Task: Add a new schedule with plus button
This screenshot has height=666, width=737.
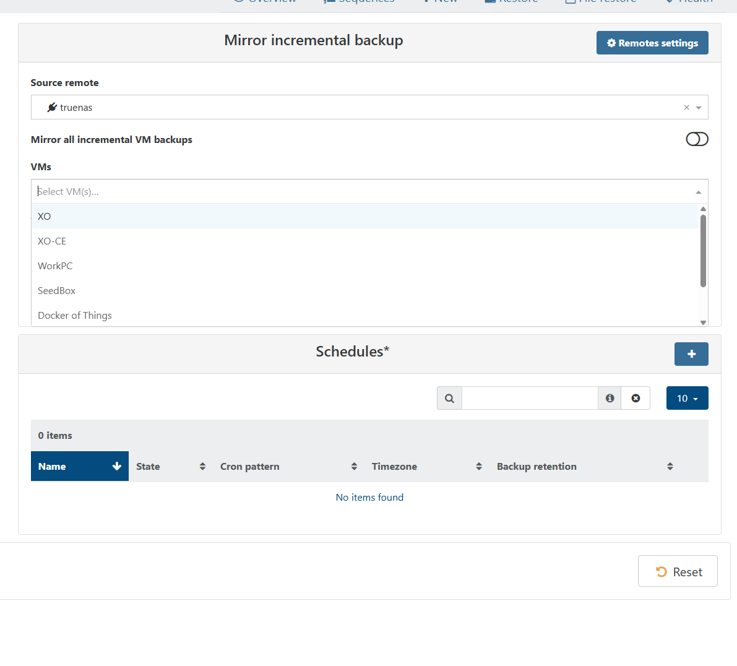Action: click(x=691, y=354)
